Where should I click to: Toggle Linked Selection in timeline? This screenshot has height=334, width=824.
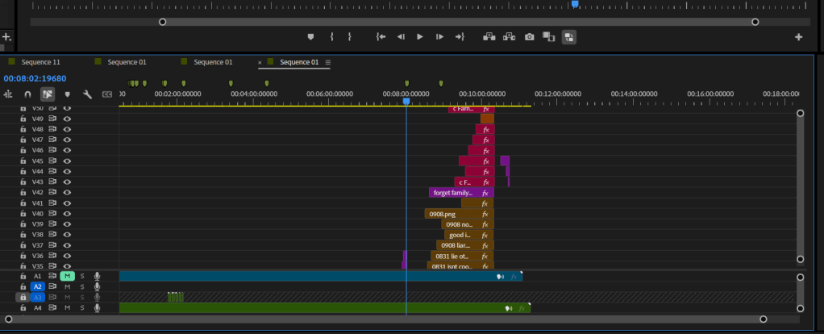click(x=48, y=94)
